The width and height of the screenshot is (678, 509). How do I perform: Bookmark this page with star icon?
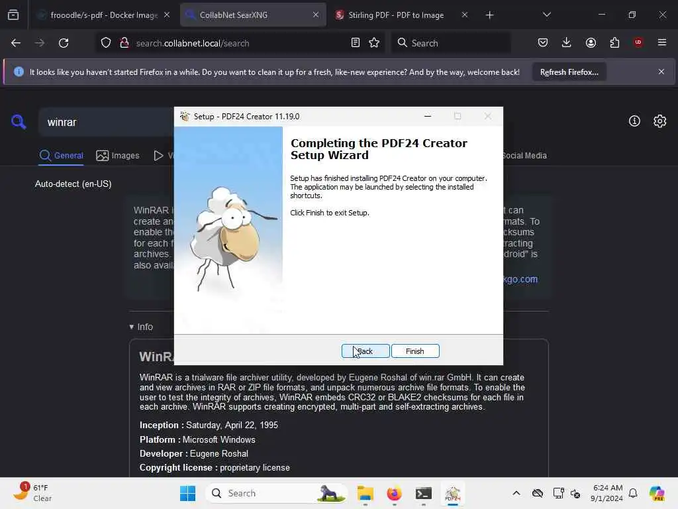click(x=375, y=43)
